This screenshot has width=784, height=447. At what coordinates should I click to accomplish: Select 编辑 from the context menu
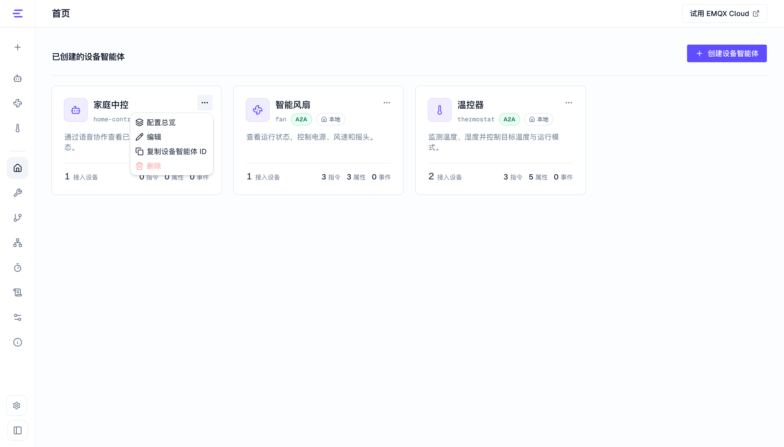[x=172, y=137]
